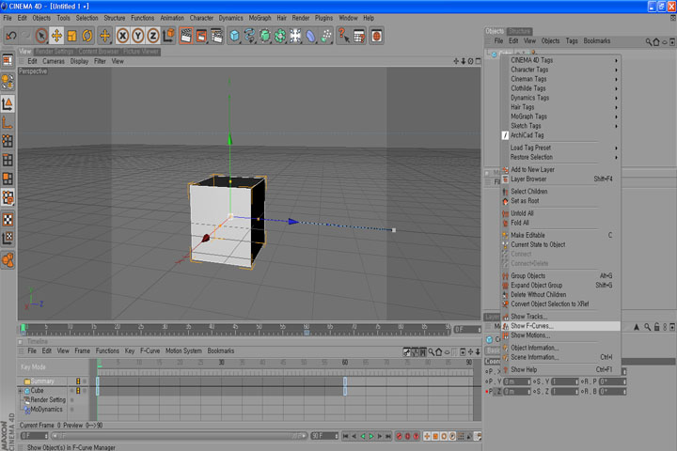The width and height of the screenshot is (677, 451).
Task: Expand Load Tag Preset submenu
Action: (x=560, y=148)
